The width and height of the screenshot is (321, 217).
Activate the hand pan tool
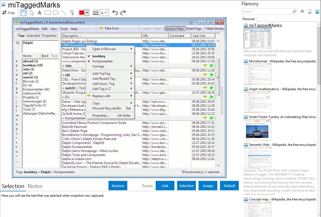tap(23, 13)
